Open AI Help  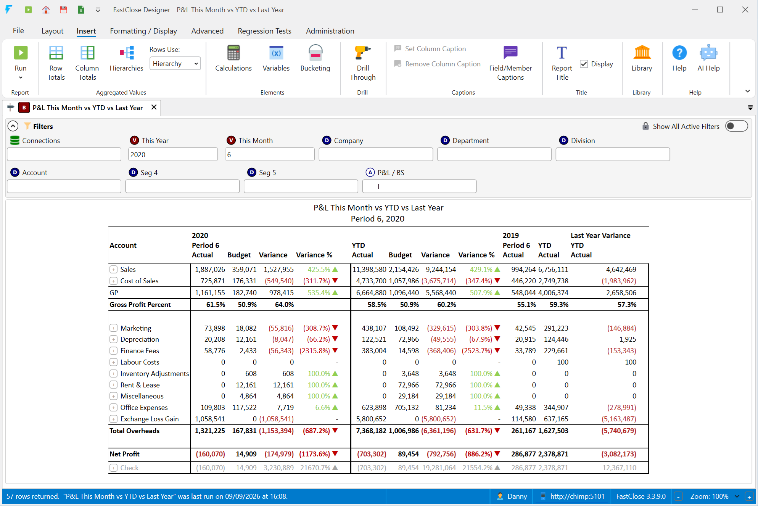point(708,58)
